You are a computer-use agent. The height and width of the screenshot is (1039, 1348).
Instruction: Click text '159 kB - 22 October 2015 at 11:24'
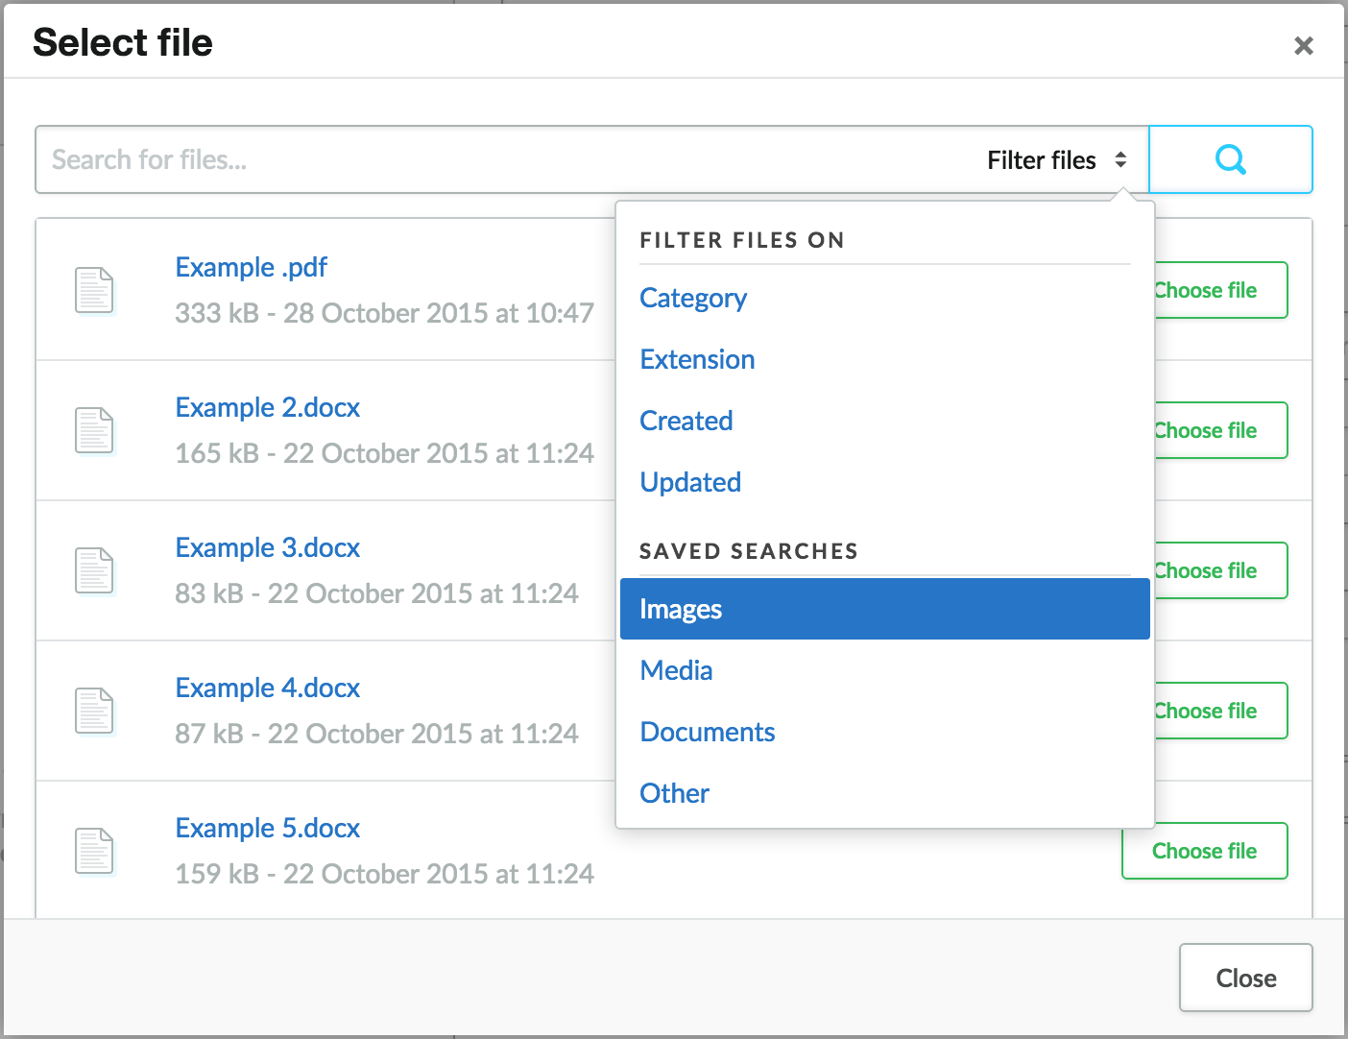point(384,874)
